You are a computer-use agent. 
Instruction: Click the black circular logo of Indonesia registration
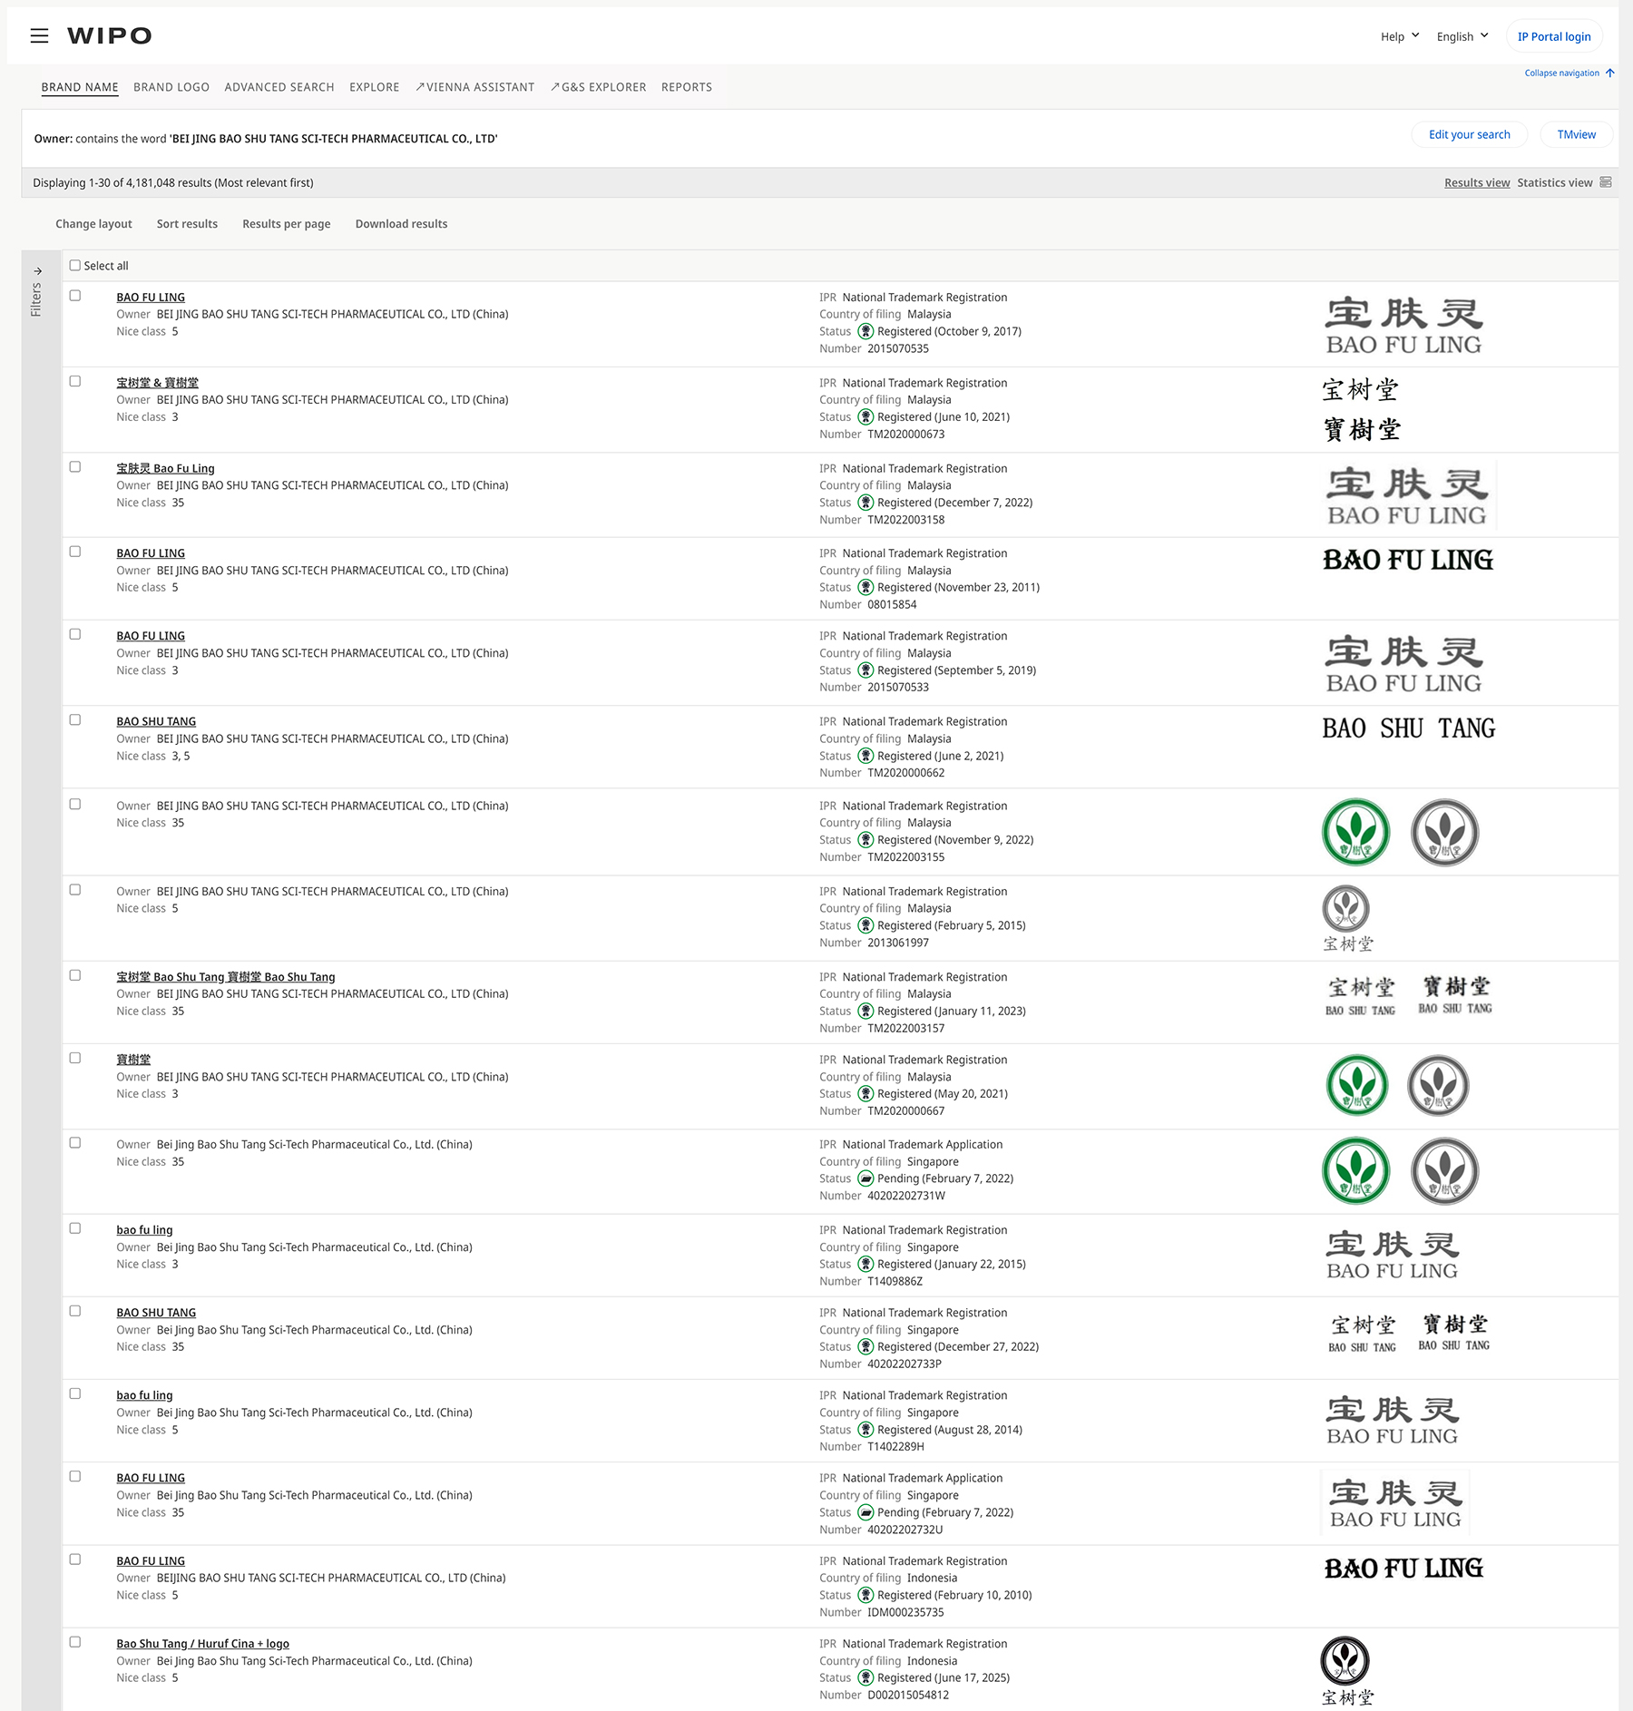1345,1661
